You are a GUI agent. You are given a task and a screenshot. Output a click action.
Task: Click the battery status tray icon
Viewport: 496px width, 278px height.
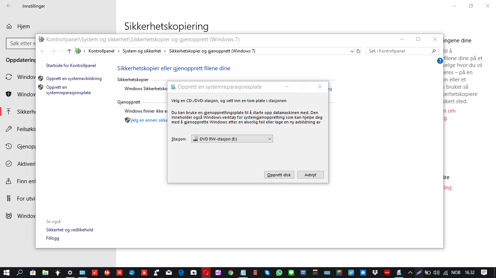tap(428, 273)
